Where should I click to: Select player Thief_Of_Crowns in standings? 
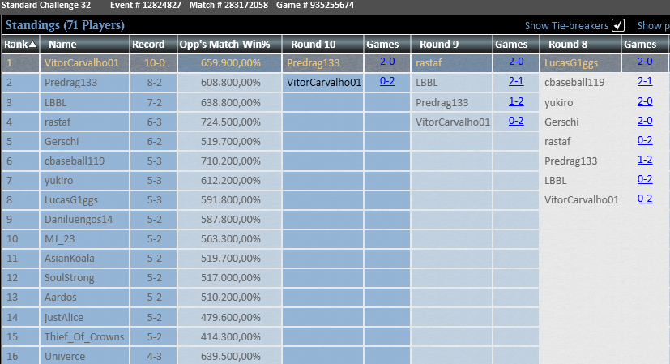pyautogui.click(x=84, y=337)
